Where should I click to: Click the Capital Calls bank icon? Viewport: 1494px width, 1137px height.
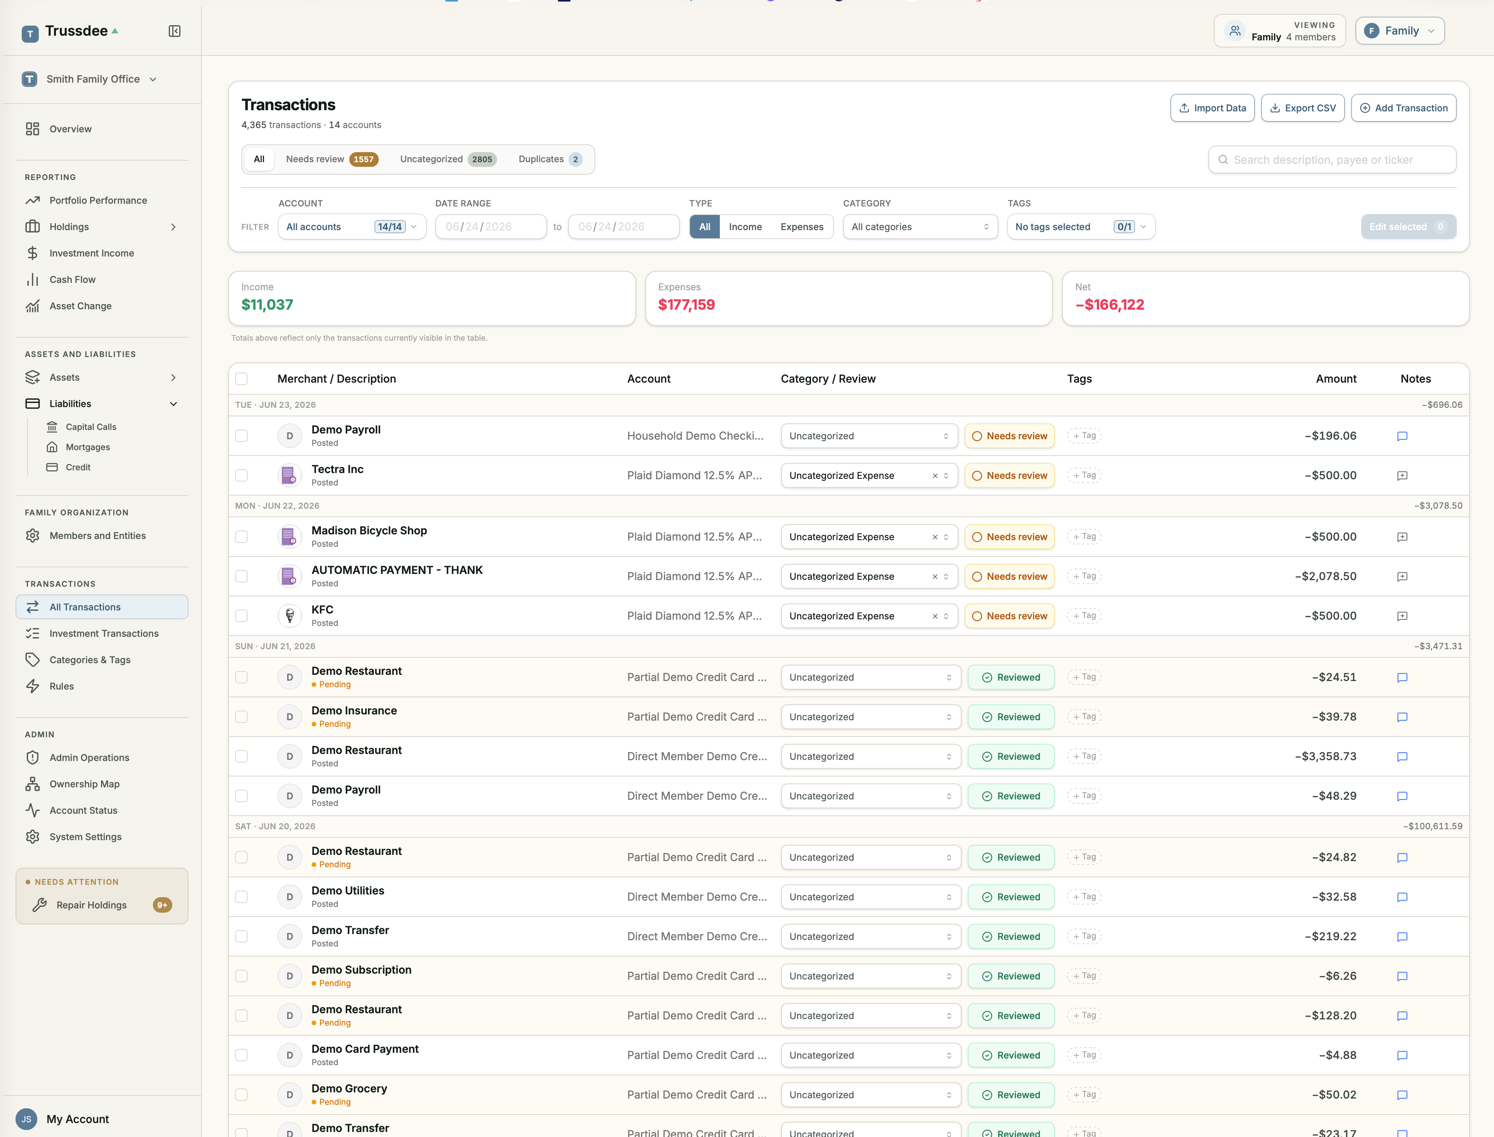point(52,427)
